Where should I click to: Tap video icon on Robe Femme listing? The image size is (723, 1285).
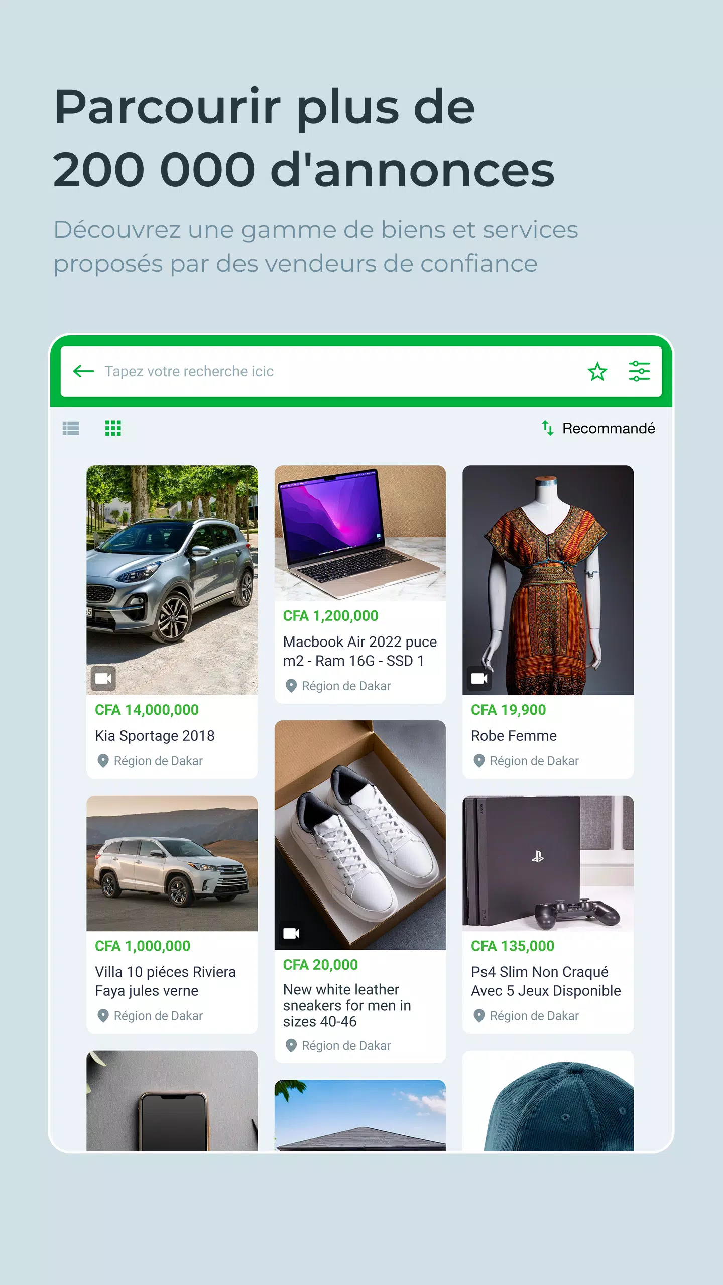pyautogui.click(x=479, y=679)
